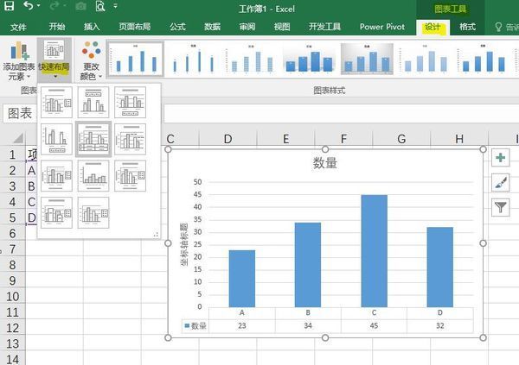519x365 pixels.
Task: Click the chart title 数量
Action: (324, 163)
